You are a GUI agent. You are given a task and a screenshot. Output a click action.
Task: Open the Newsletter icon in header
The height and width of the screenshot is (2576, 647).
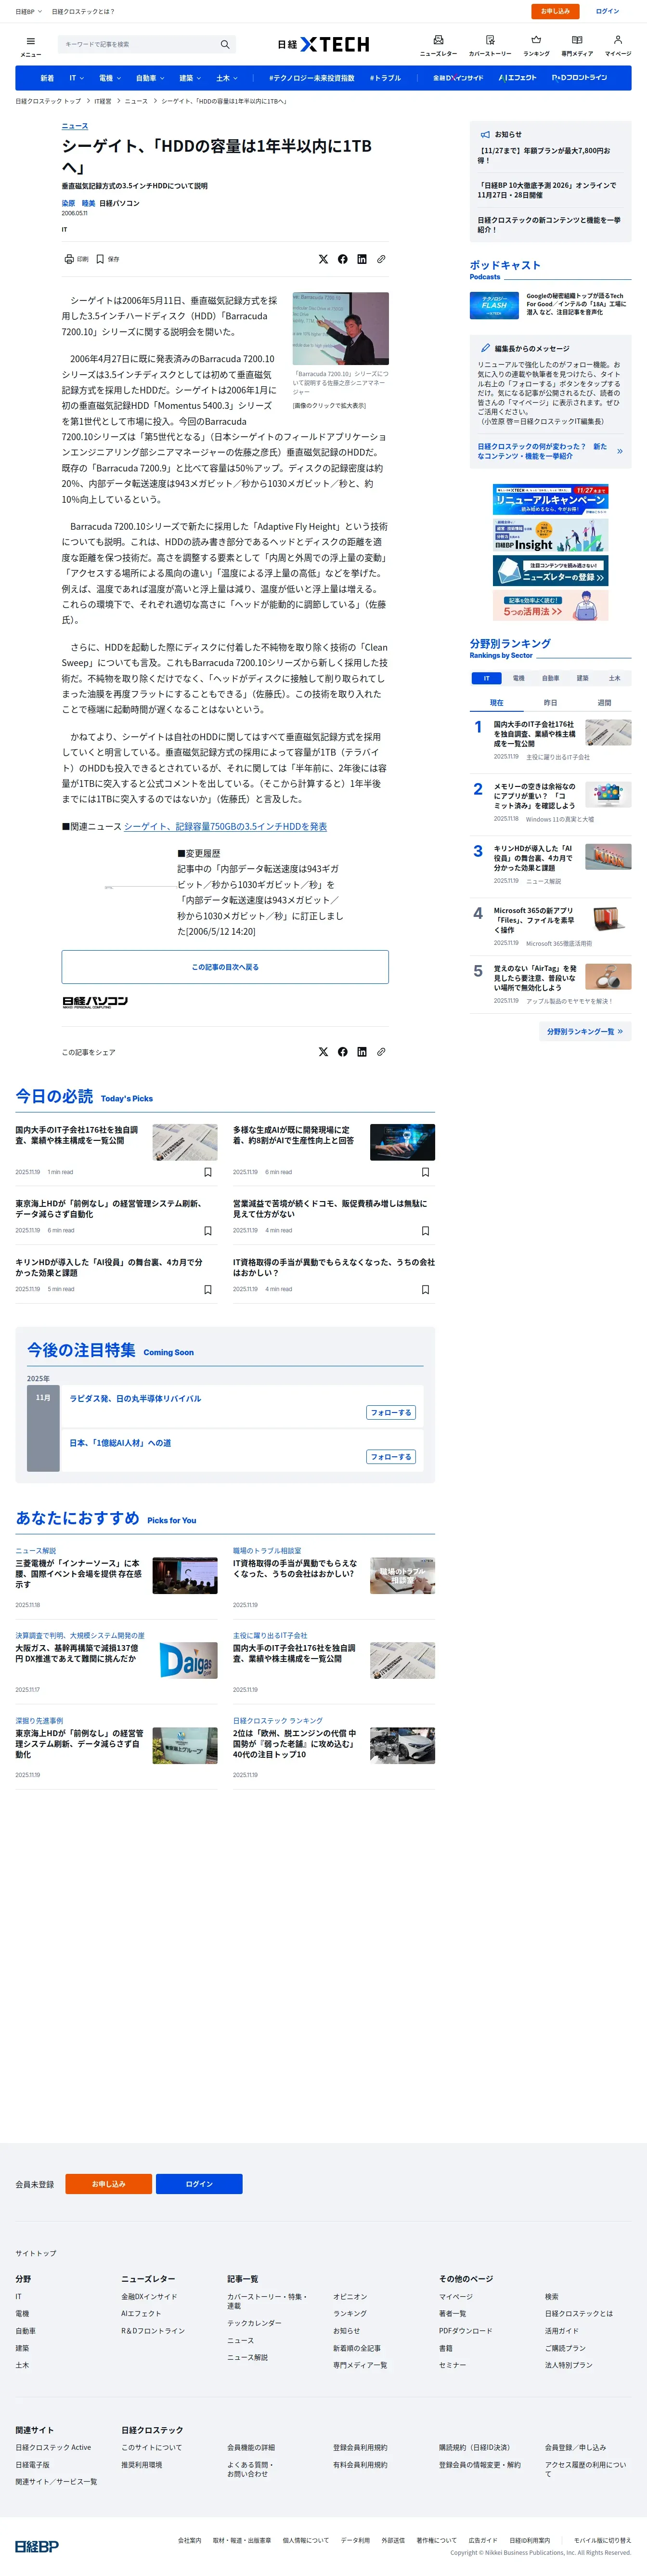[x=438, y=40]
